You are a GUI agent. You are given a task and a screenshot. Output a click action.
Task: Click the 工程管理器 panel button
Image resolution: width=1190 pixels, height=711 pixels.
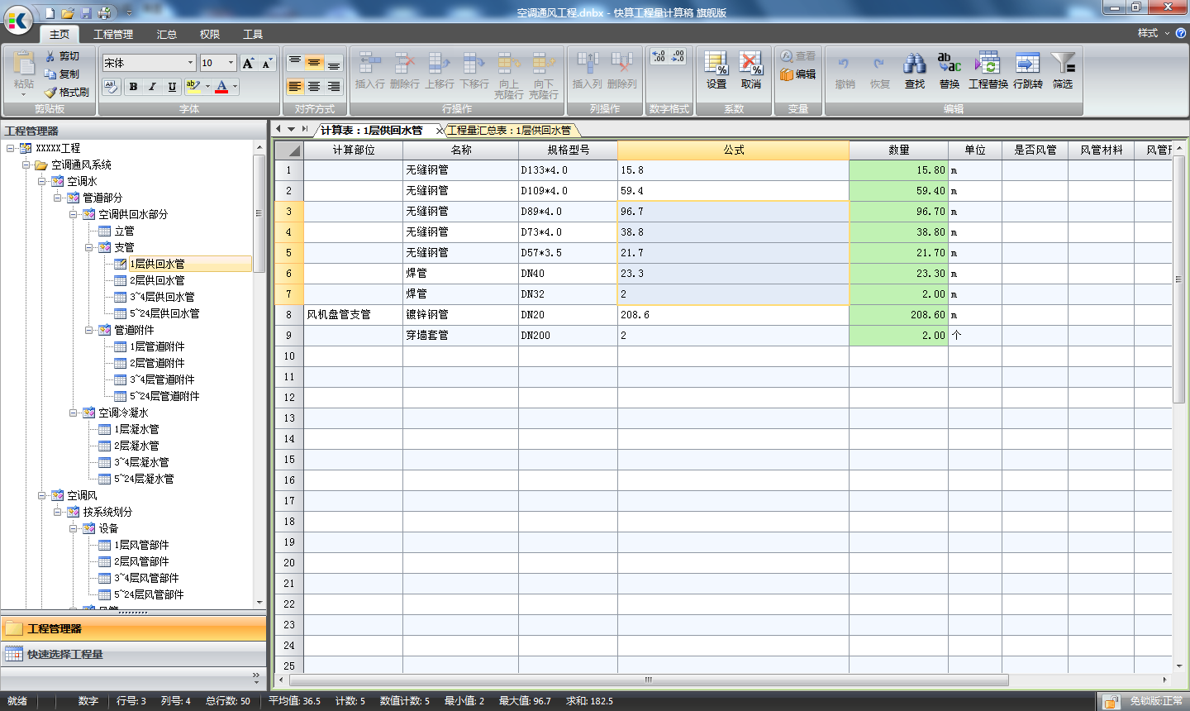(x=54, y=631)
